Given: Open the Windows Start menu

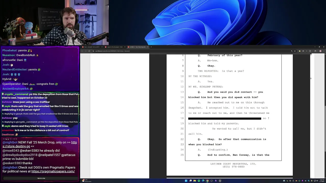Looking at the screenshot, I should click(x=186, y=181).
